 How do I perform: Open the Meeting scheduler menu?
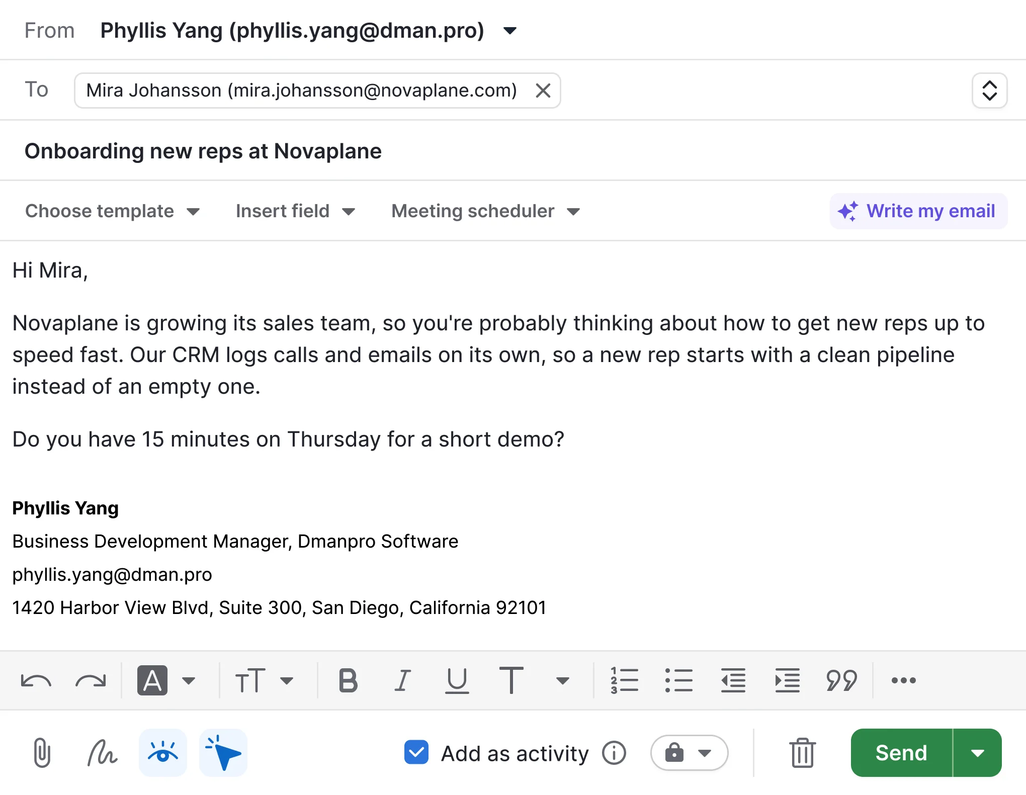pos(486,211)
